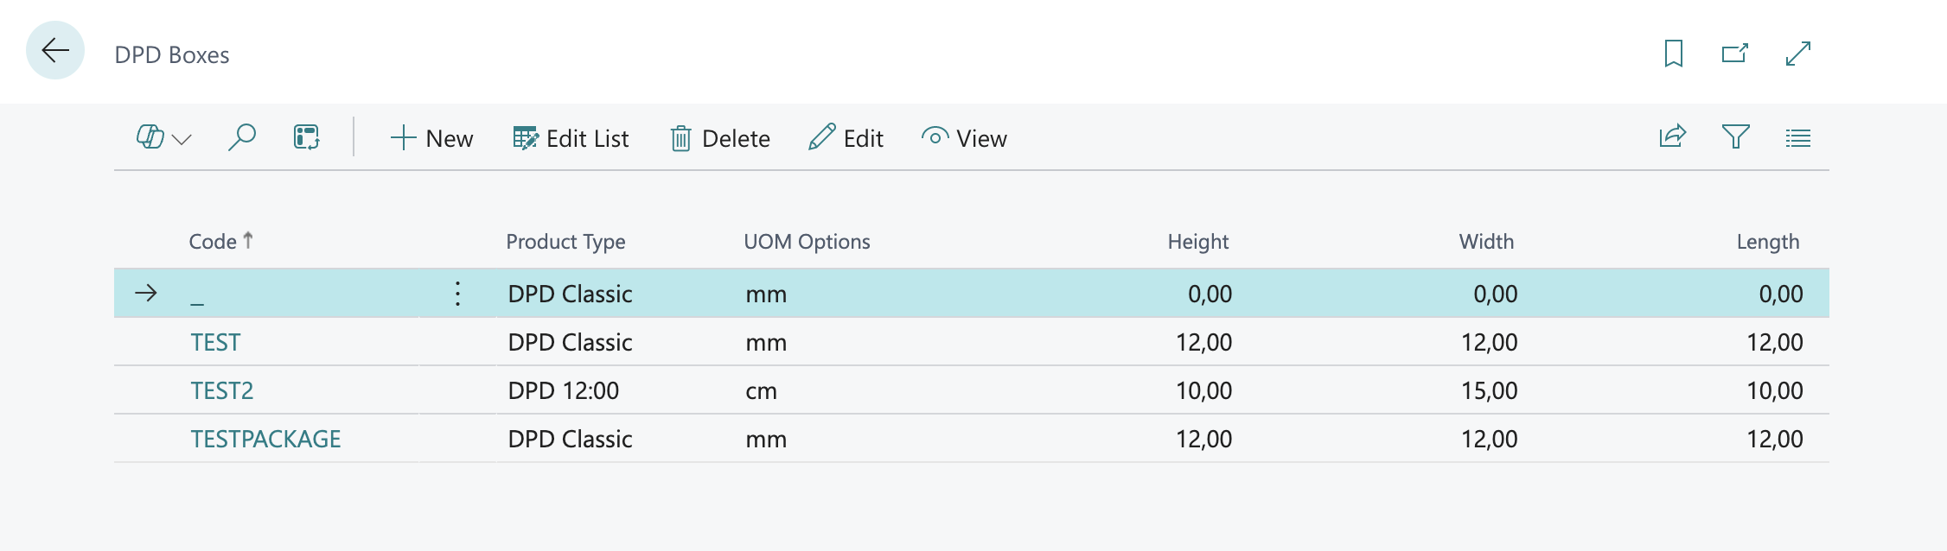Image resolution: width=1947 pixels, height=551 pixels.
Task: Open the View action
Action: (x=964, y=138)
